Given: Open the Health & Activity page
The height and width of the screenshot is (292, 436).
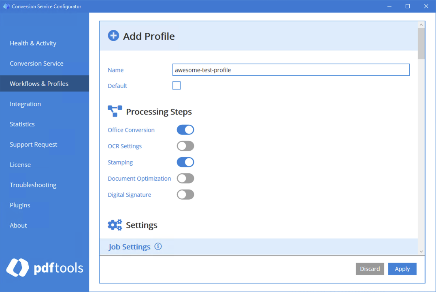Looking at the screenshot, I should tap(33, 43).
